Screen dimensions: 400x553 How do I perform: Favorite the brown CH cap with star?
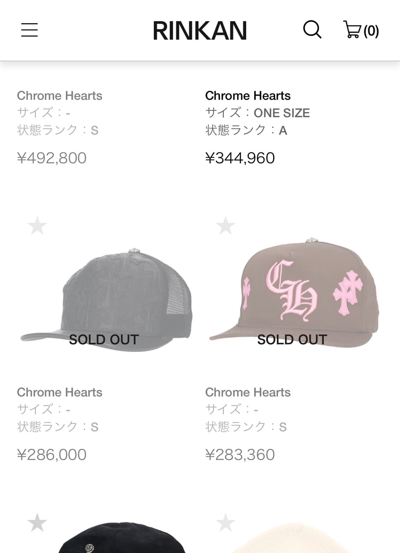[226, 226]
